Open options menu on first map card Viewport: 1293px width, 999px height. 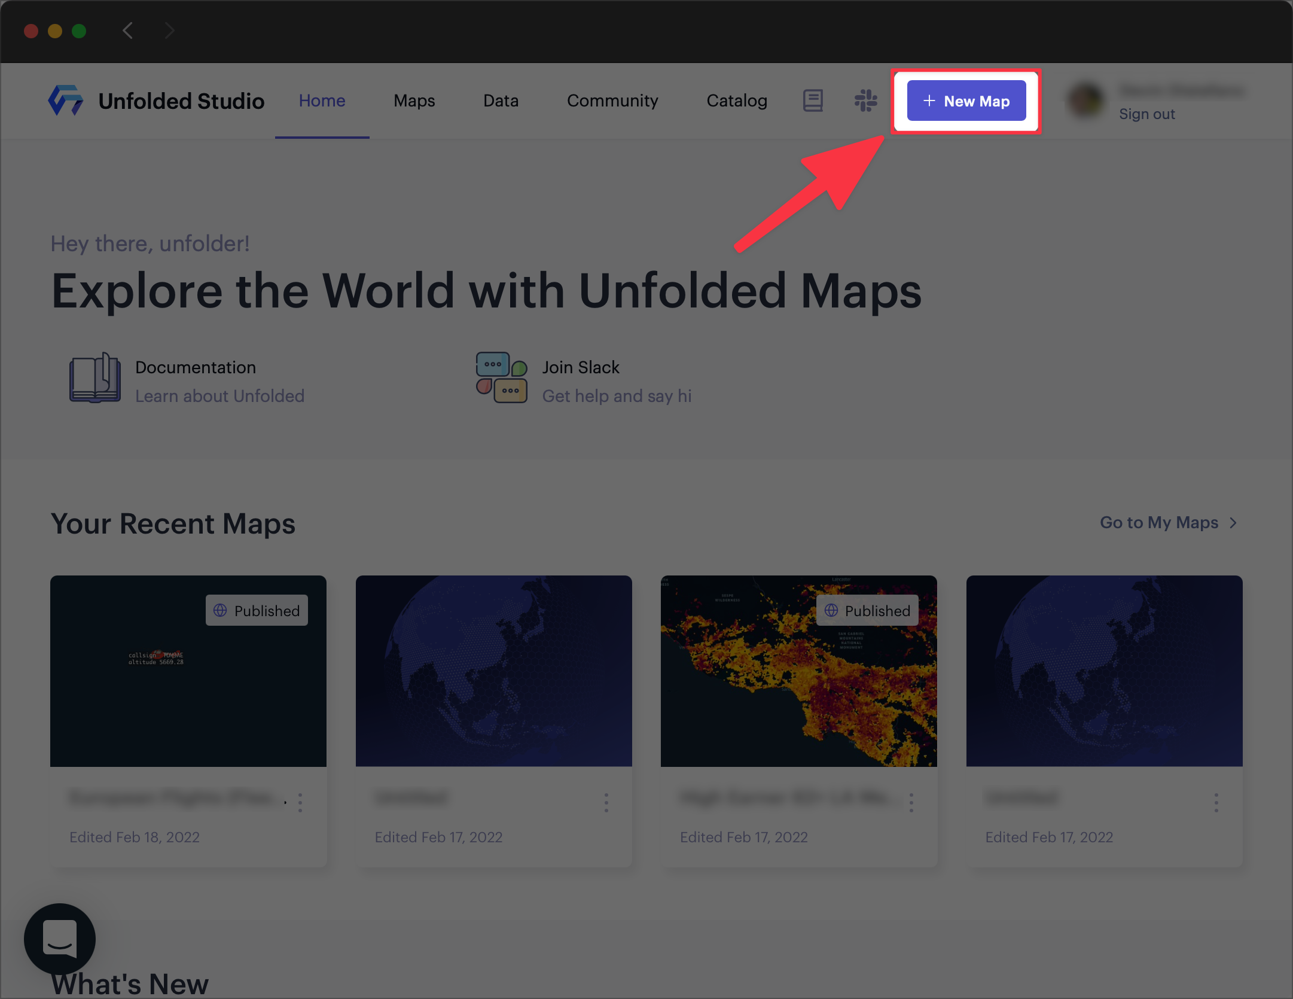click(300, 803)
